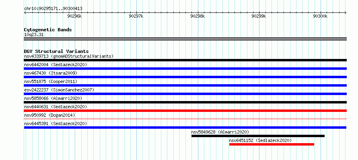Viewport: 358px width, 160px height.
Task: Click the blue esv2422237 variant bar
Action: click(185, 94)
